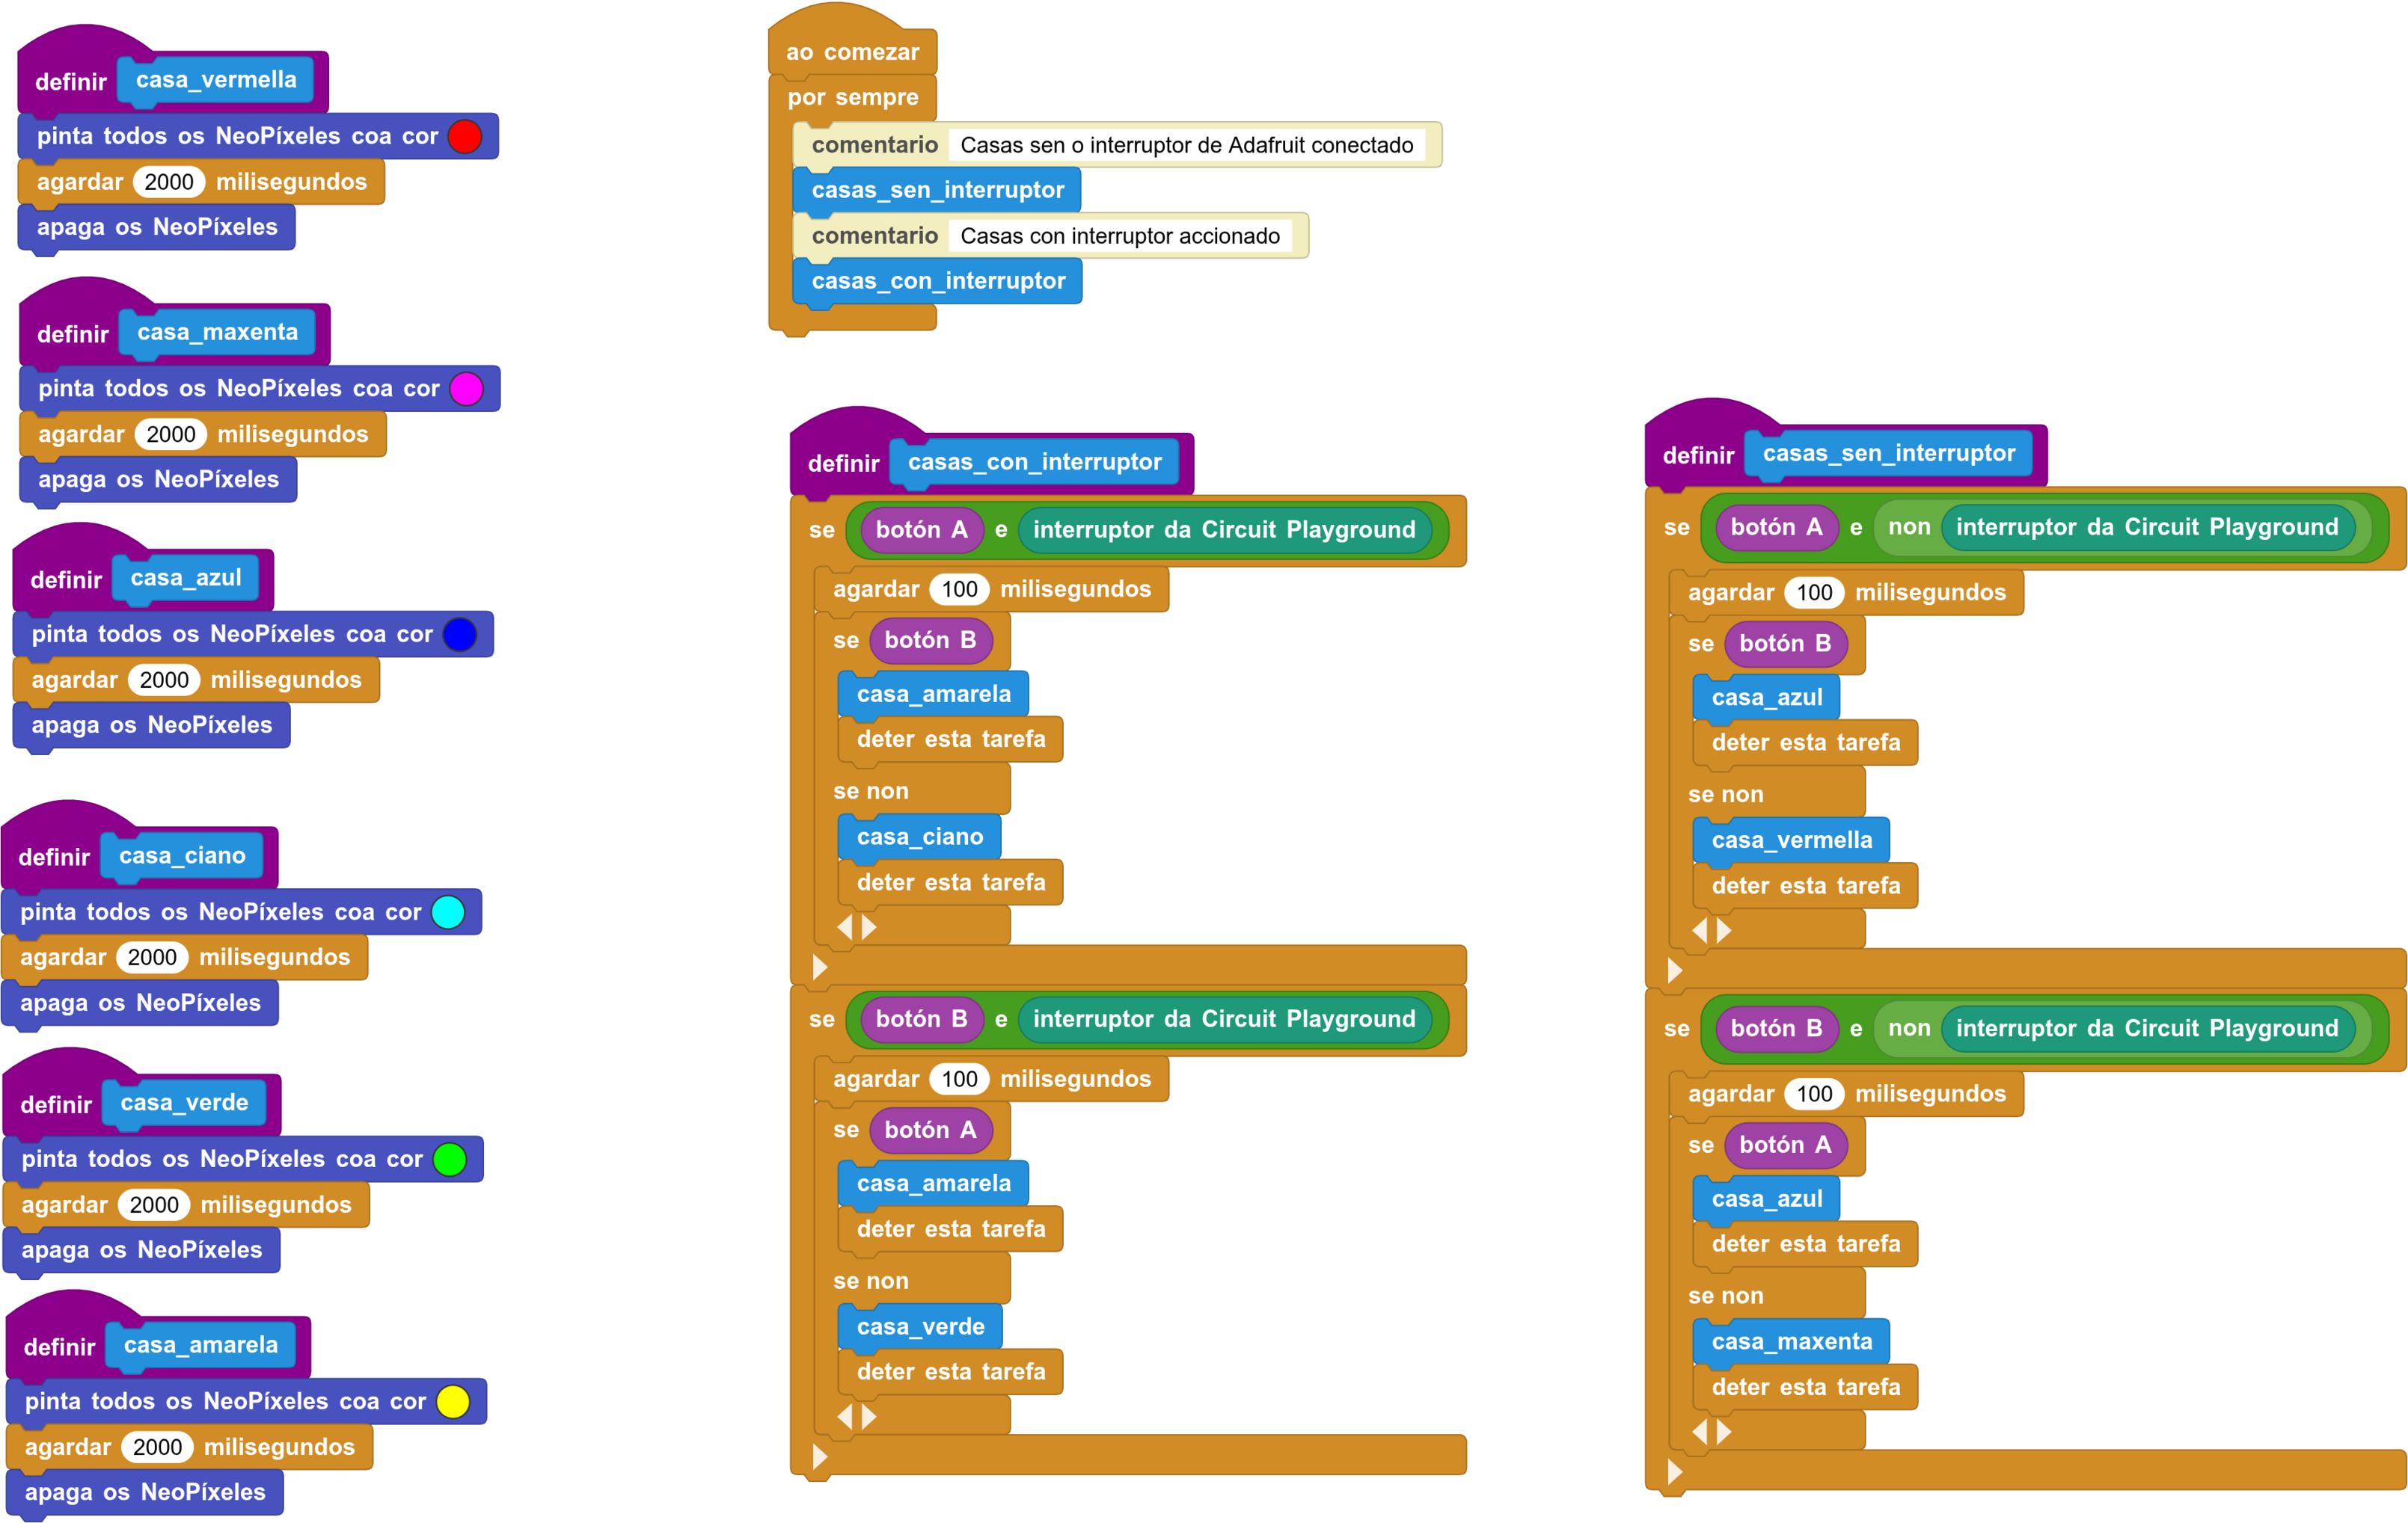Click 'apaga os NeoPíxeles' block in casa_verde
This screenshot has height=1523, width=2408.
(x=142, y=1249)
